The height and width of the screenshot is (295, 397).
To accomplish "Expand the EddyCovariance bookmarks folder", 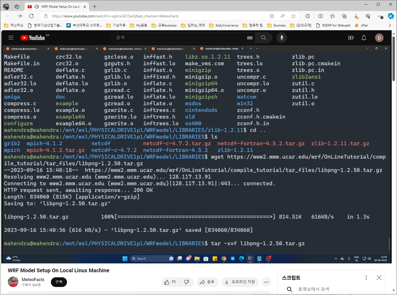I will point(224,25).
